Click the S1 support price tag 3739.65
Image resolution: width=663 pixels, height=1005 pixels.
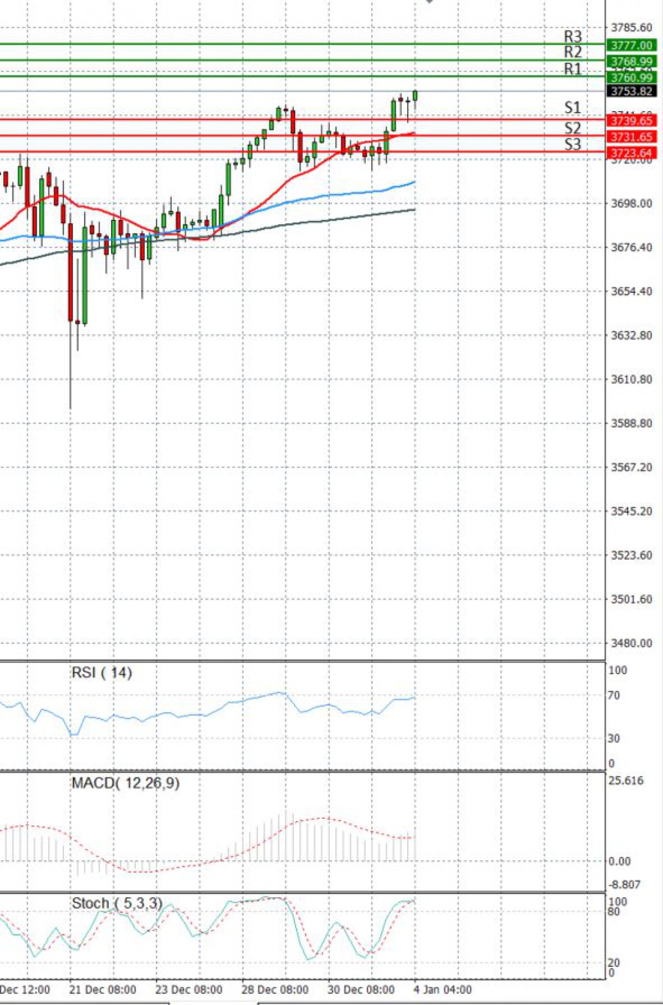point(631,120)
